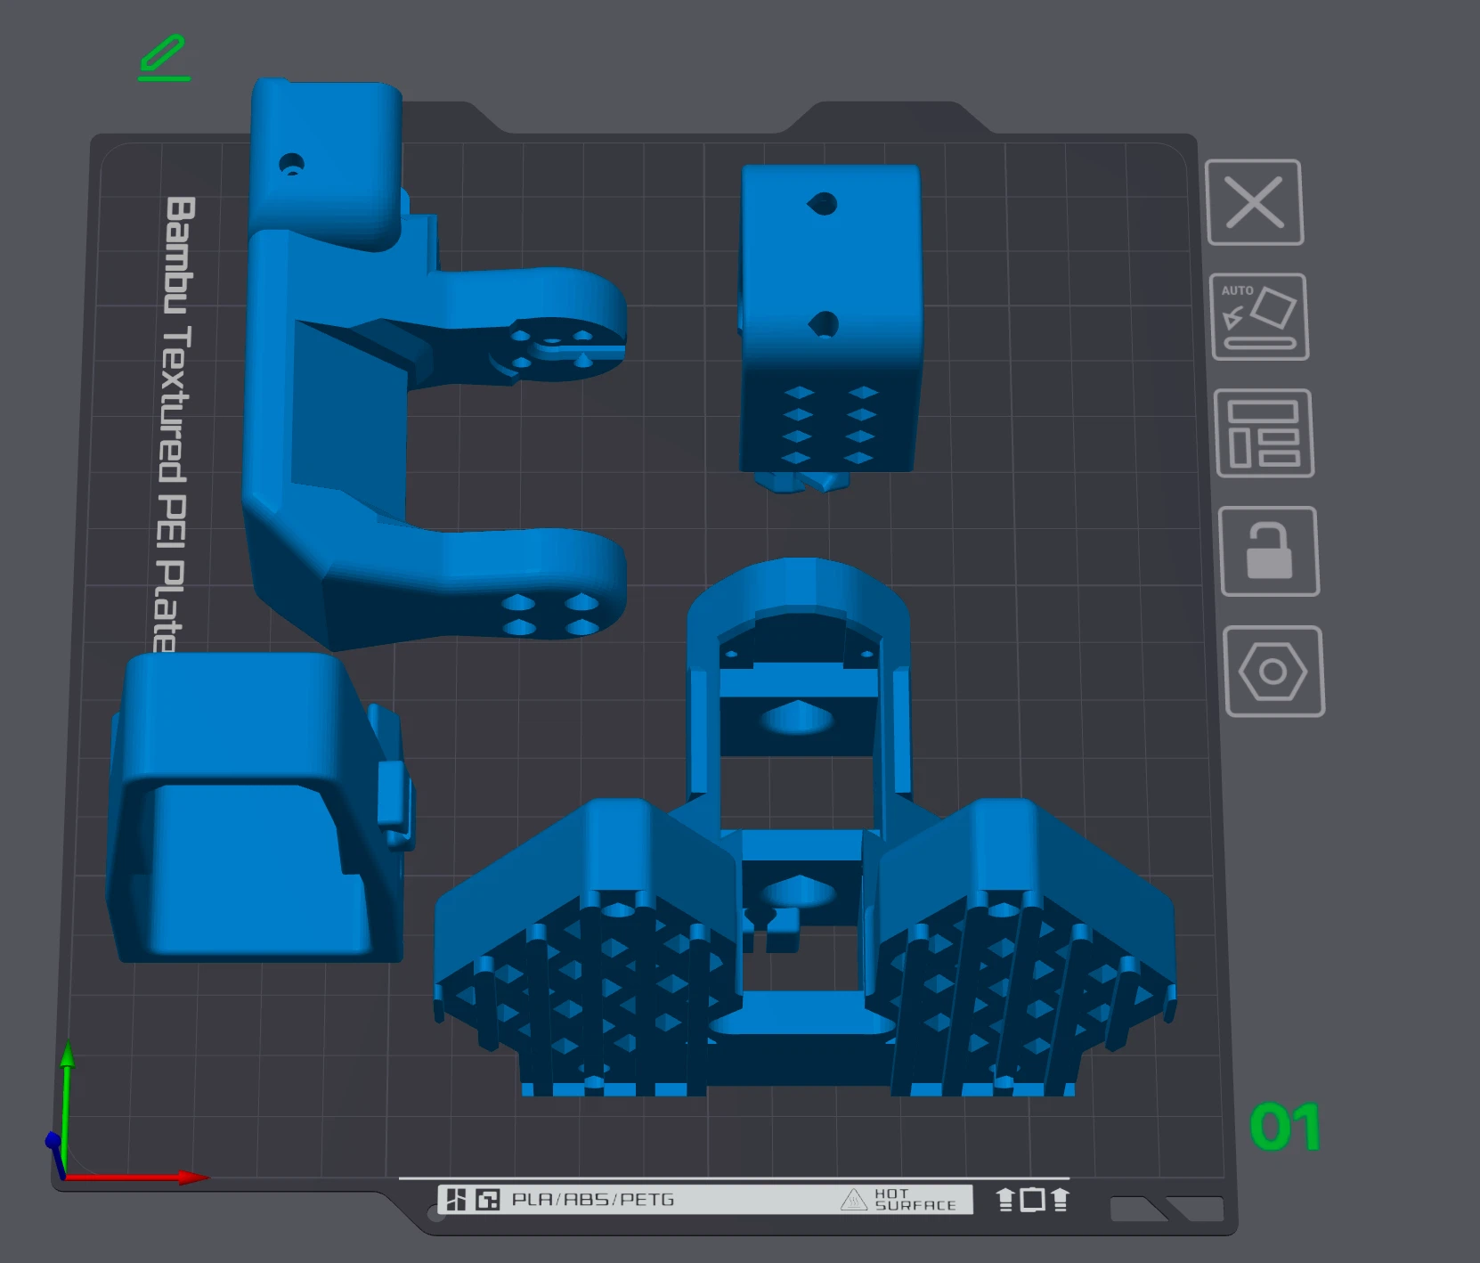Run Auto orient on the plate
The image size is (1480, 1263).
(1259, 317)
